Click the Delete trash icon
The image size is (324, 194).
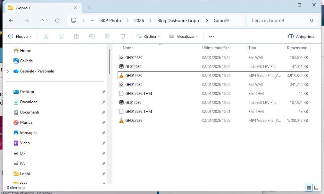point(123,37)
